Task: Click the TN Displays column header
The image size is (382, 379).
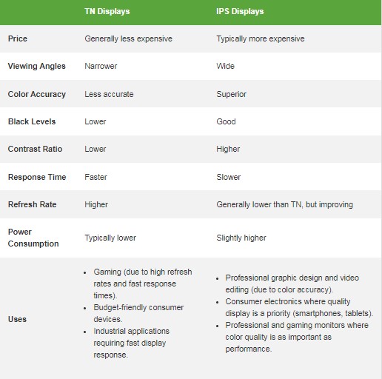Action: tap(107, 11)
